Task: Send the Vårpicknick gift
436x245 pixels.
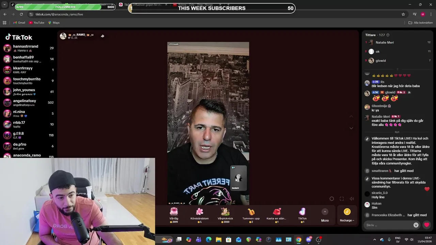Action: click(x=225, y=215)
